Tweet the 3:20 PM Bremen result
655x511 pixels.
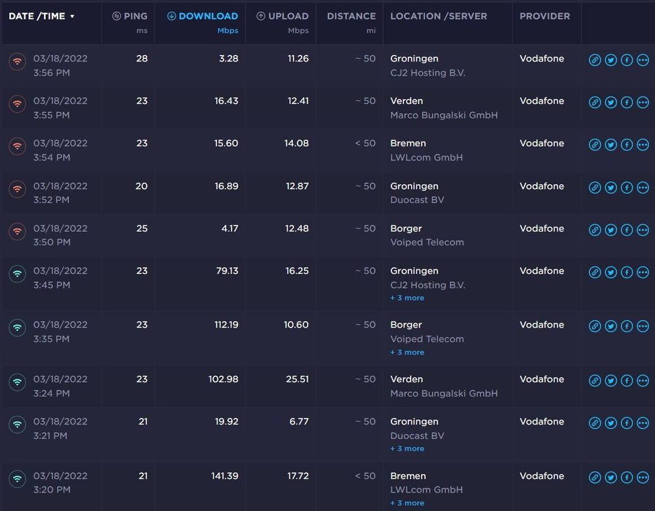(610, 477)
